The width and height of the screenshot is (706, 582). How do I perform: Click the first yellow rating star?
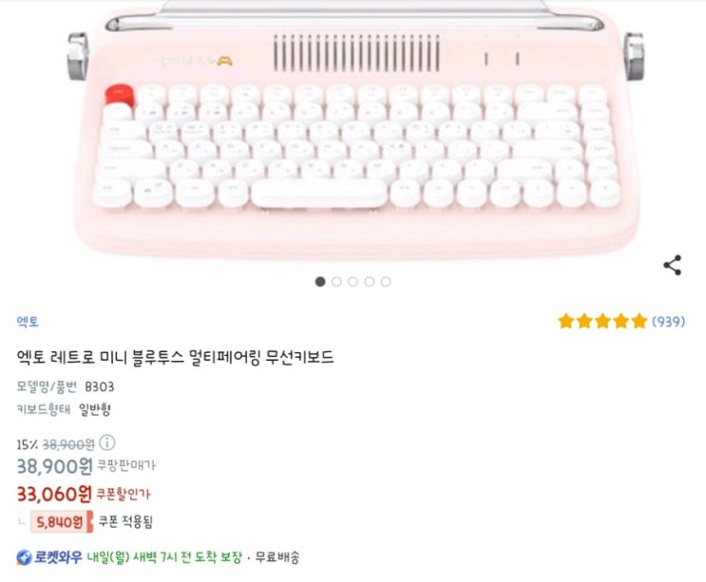(x=565, y=321)
